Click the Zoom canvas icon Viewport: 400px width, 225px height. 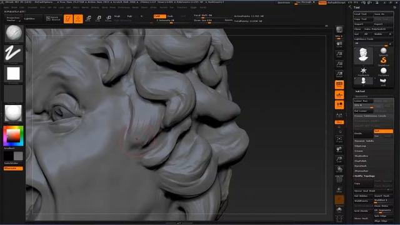339,54
